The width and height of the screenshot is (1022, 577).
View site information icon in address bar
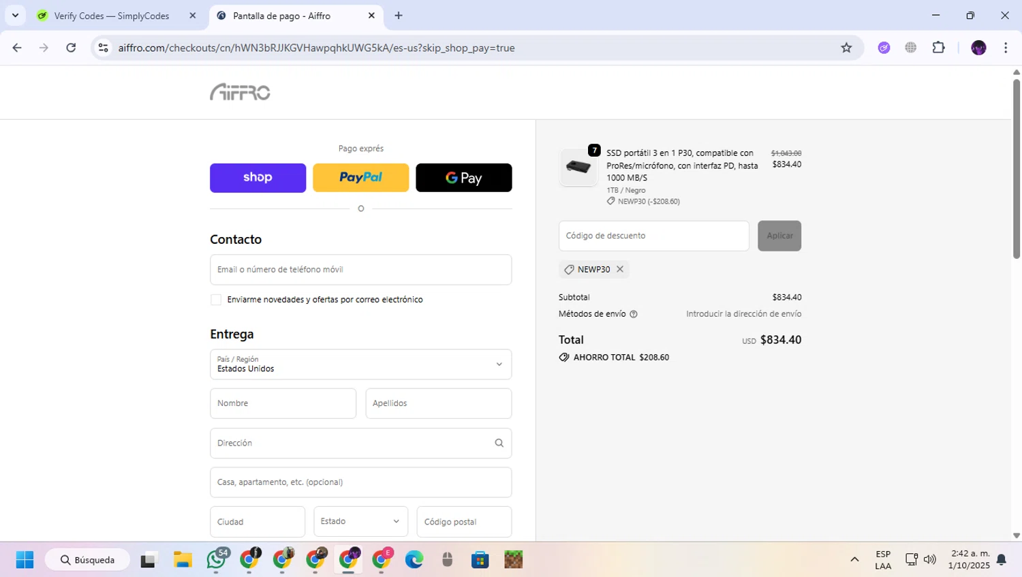104,48
